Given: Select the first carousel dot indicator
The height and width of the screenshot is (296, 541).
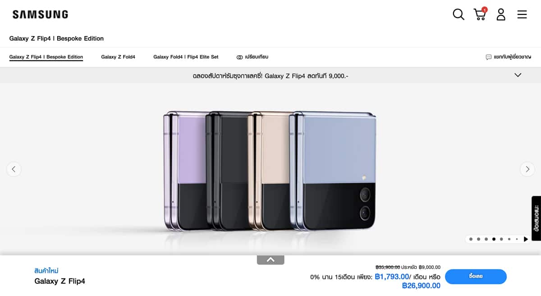Looking at the screenshot, I should point(471,239).
